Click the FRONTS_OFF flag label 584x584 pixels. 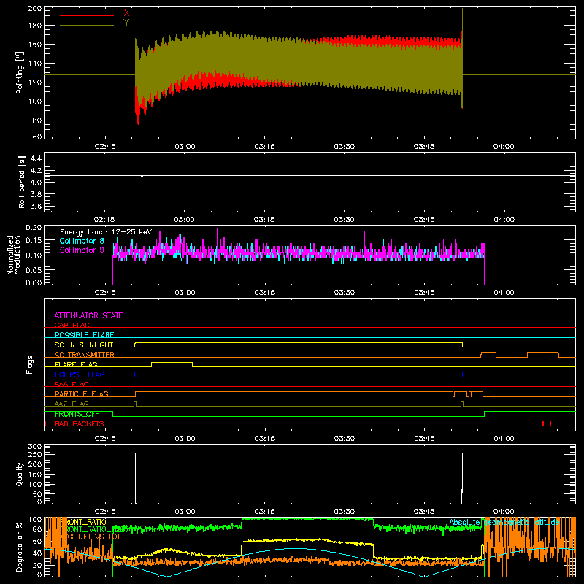(77, 414)
